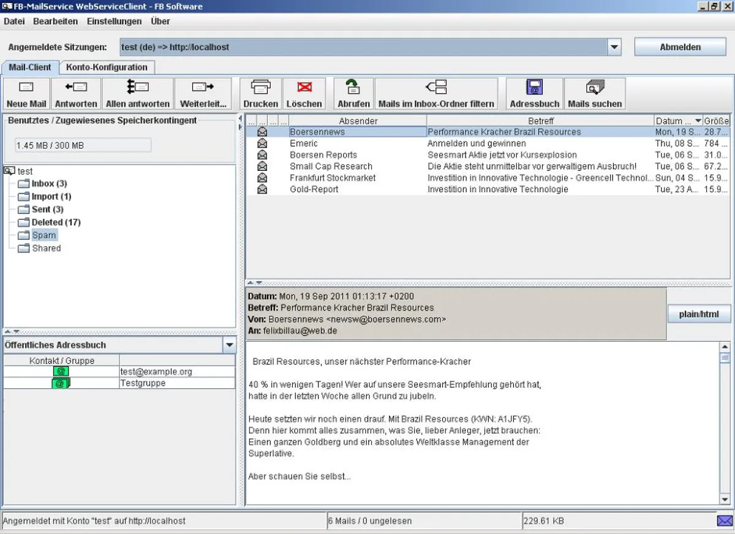
Task: Click the Abmelden button
Action: (x=680, y=47)
